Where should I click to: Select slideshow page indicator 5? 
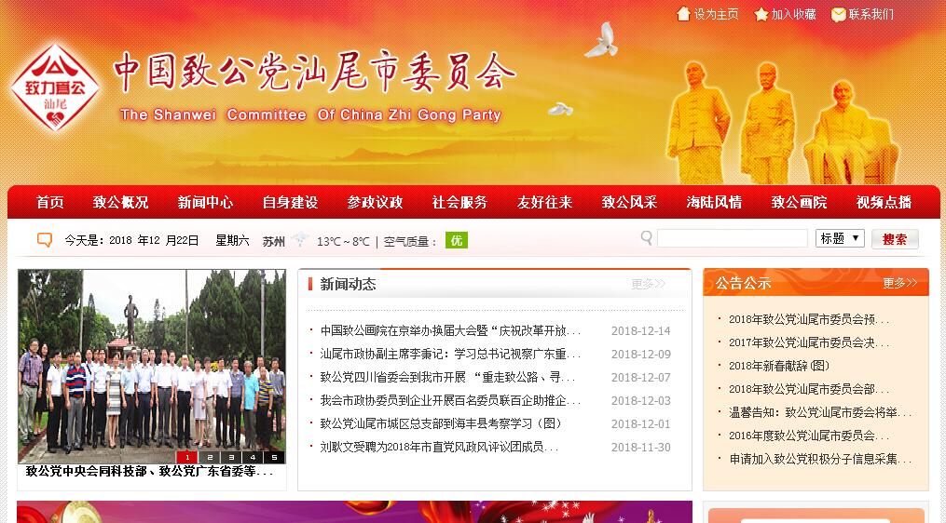273,457
